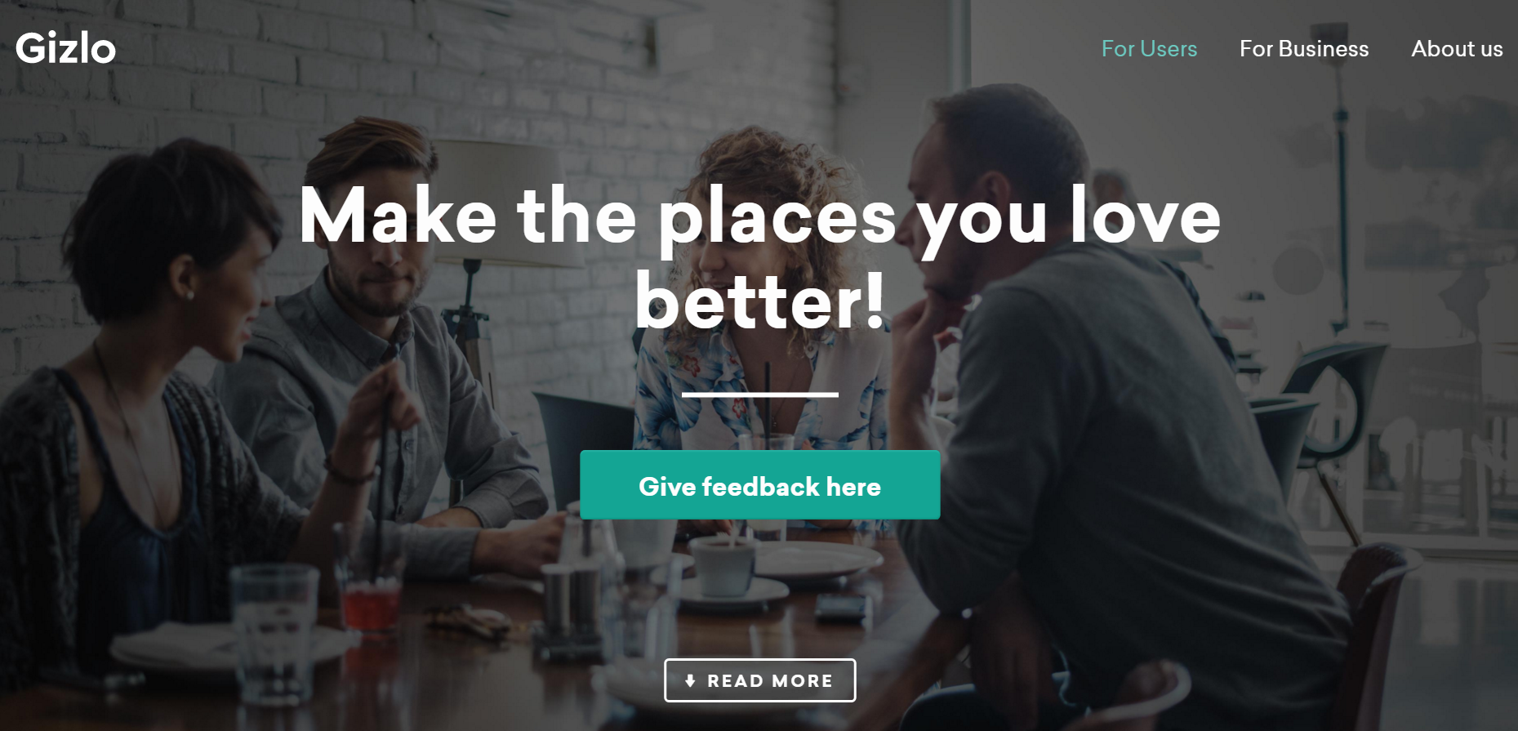Click the Gizlo logo
This screenshot has height=731, width=1518.
[x=65, y=48]
